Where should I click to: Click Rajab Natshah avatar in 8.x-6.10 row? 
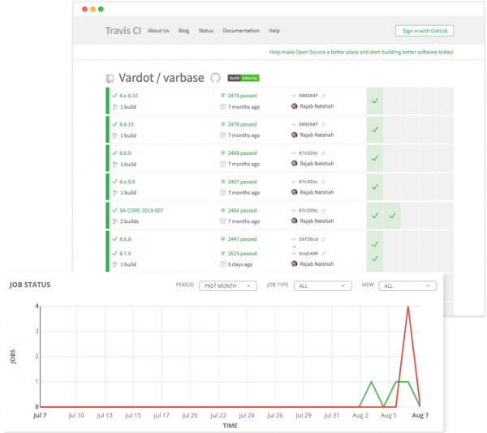tap(294, 106)
